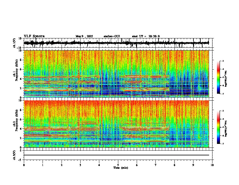Image resolution: width=239 pixels, height=185 pixels.
Task: Click the "Time (min)" axis label
Action: click(121, 168)
